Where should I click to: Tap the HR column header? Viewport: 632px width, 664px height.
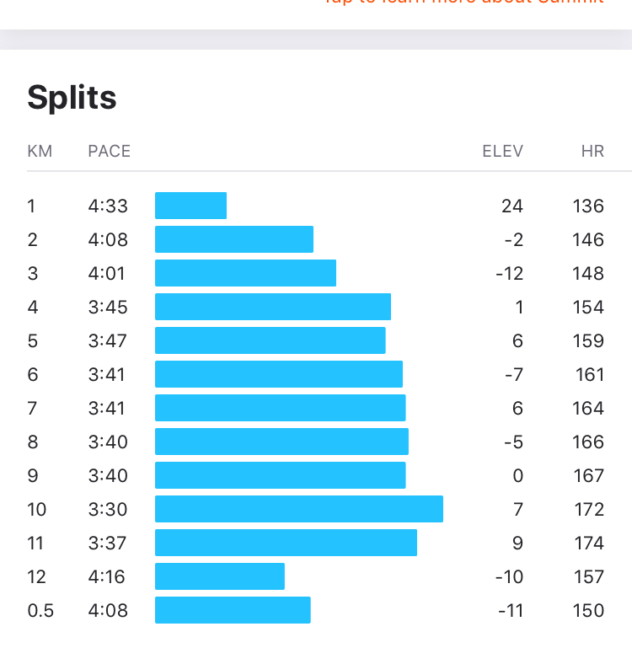pos(592,151)
